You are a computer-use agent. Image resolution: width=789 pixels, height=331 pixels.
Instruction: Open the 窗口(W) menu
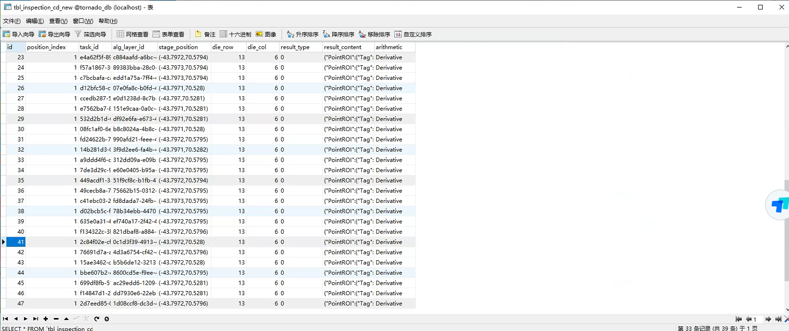(x=83, y=21)
